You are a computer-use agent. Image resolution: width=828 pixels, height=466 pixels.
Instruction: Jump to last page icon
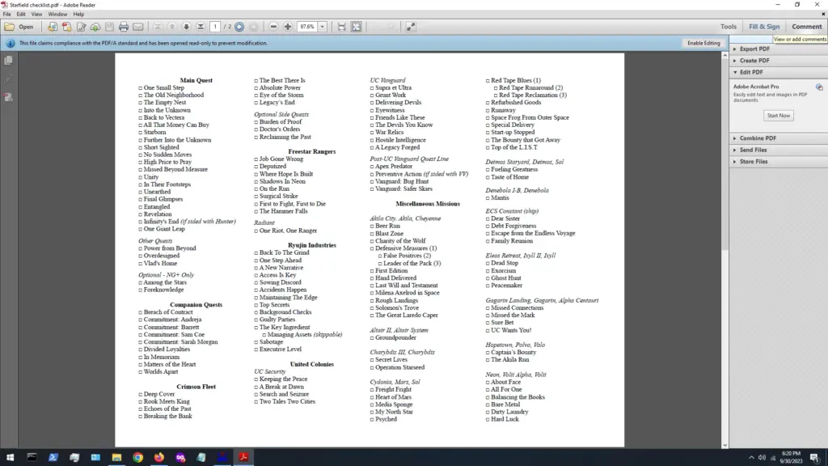point(201,27)
